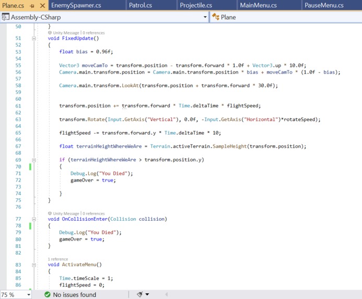This screenshot has height=299, width=362.
Task: Open the MainMenu.cs file tab
Action: click(258, 5)
